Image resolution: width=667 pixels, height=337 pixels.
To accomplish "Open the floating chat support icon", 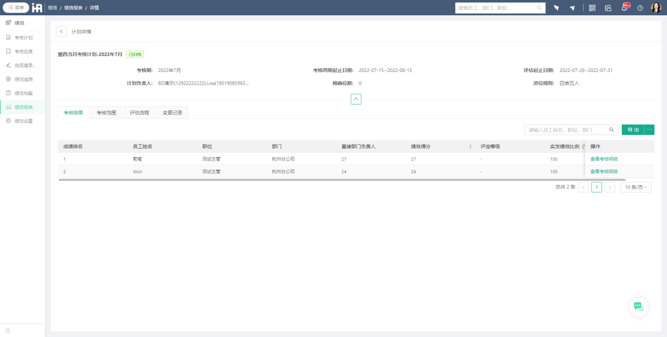I will point(638,307).
